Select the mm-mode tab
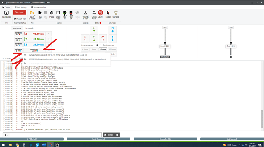 pyautogui.click(x=17, y=28)
